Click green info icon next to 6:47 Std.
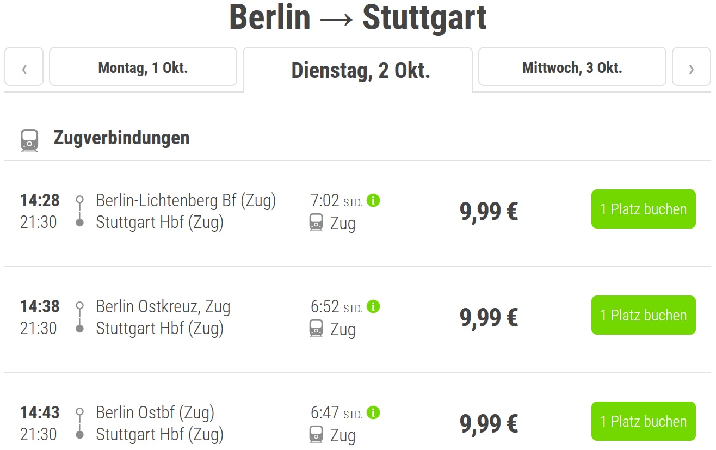The width and height of the screenshot is (716, 450). pyautogui.click(x=373, y=412)
